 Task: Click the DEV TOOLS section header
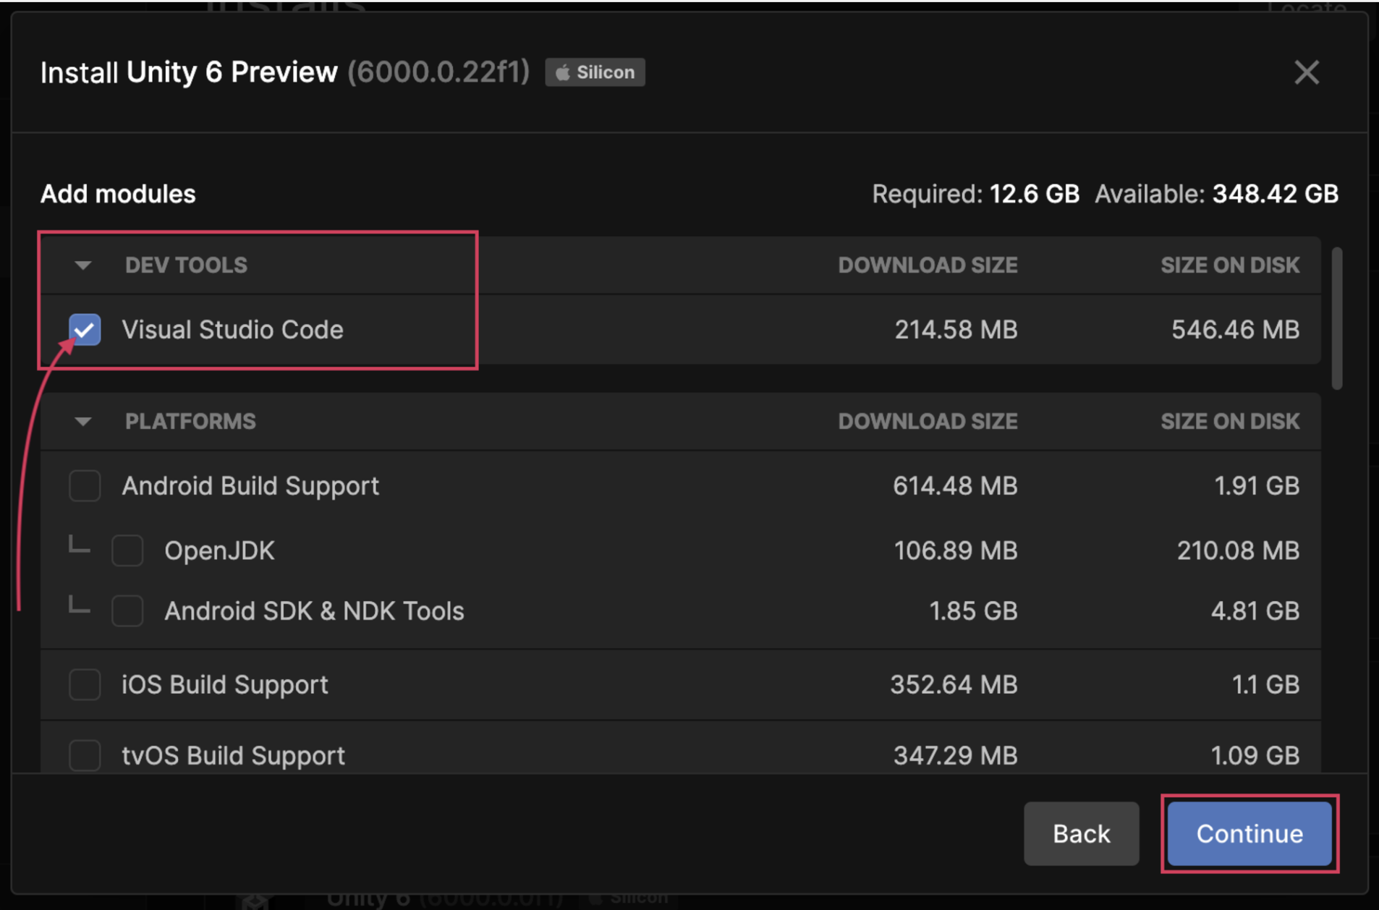(x=186, y=265)
